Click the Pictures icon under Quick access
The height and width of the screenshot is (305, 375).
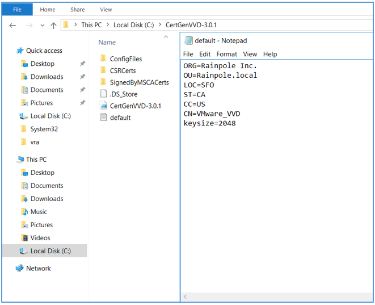24,103
